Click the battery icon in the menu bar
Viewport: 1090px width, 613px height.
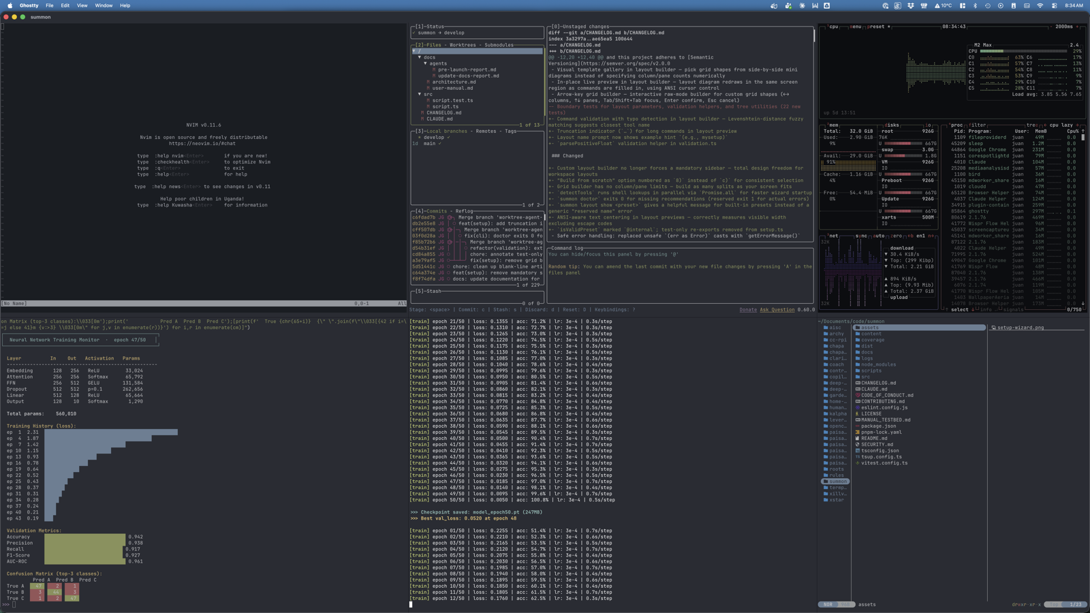[1013, 5]
